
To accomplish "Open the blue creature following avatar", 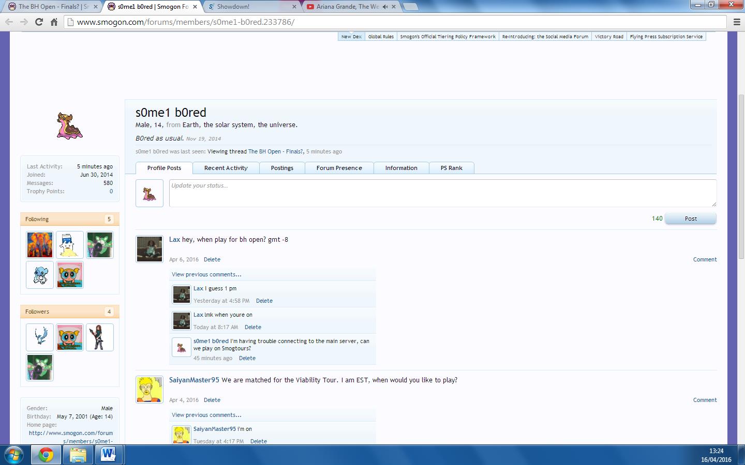I will point(40,275).
